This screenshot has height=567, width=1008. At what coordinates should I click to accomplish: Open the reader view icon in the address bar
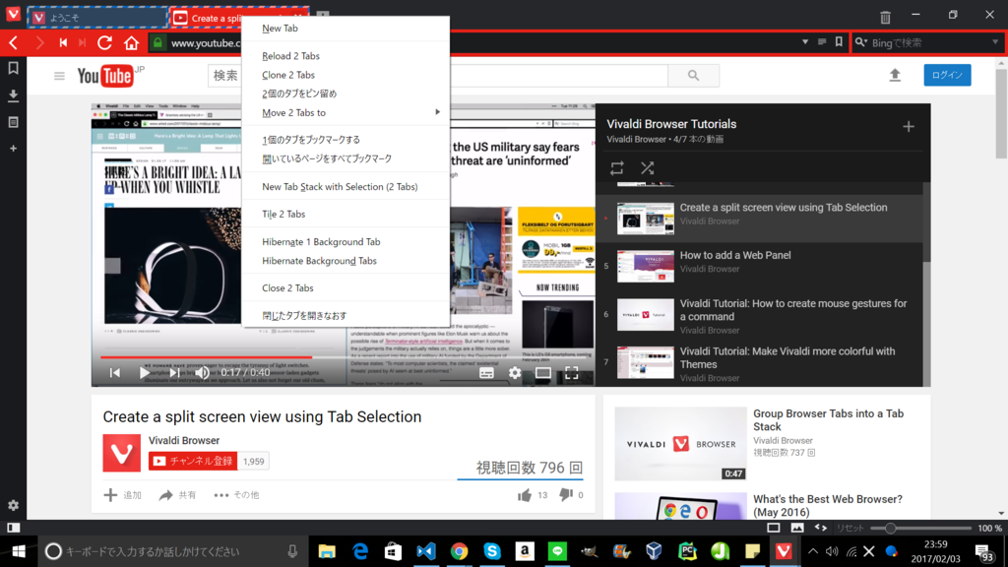(x=822, y=42)
